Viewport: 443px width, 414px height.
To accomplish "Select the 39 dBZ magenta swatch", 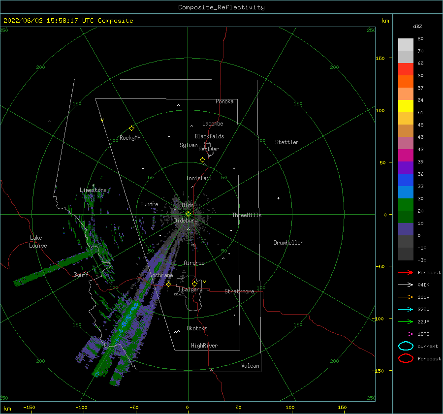I will coord(406,155).
